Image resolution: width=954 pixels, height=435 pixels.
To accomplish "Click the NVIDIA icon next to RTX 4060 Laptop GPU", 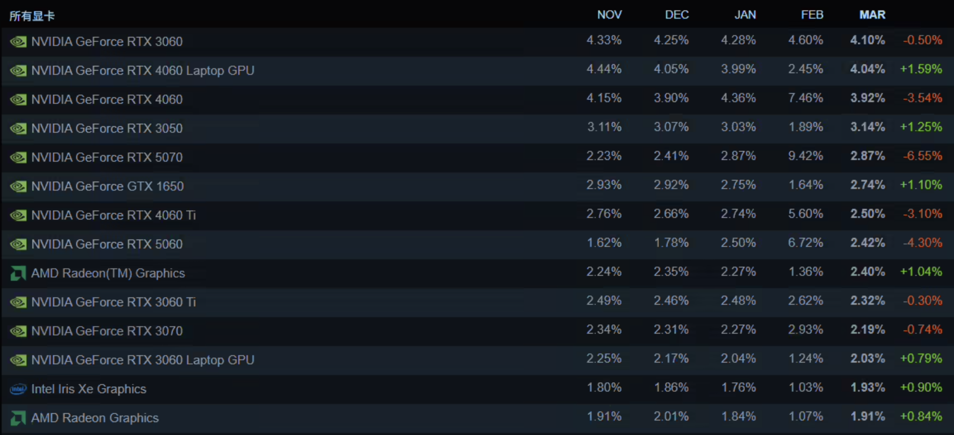I will pos(18,70).
